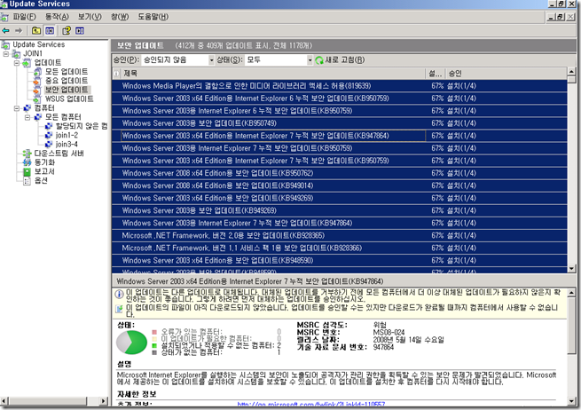Open the 보기(V) menu

[90, 17]
